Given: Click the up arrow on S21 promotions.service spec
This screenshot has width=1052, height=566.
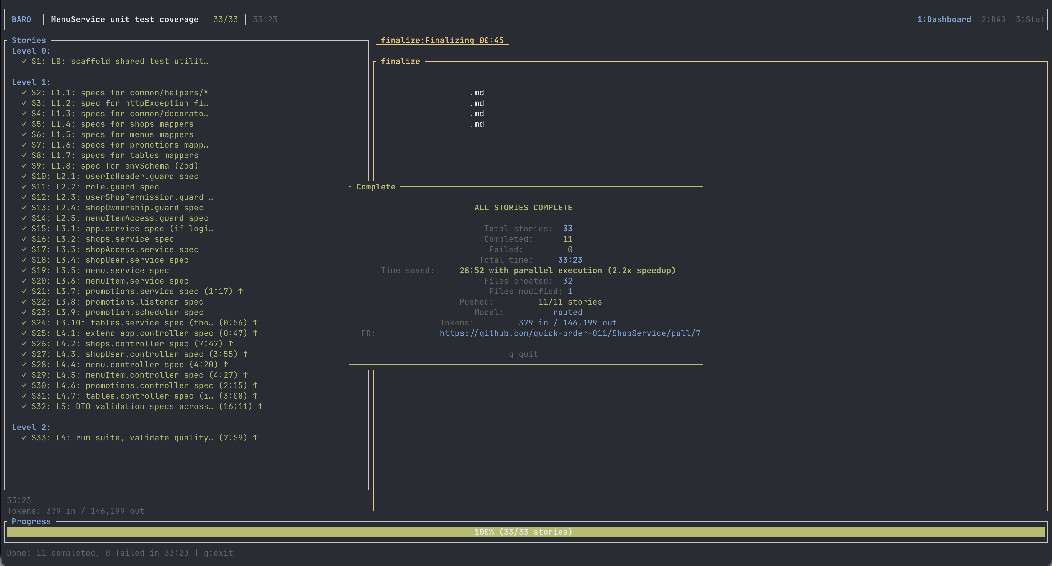Looking at the screenshot, I should pos(241,291).
